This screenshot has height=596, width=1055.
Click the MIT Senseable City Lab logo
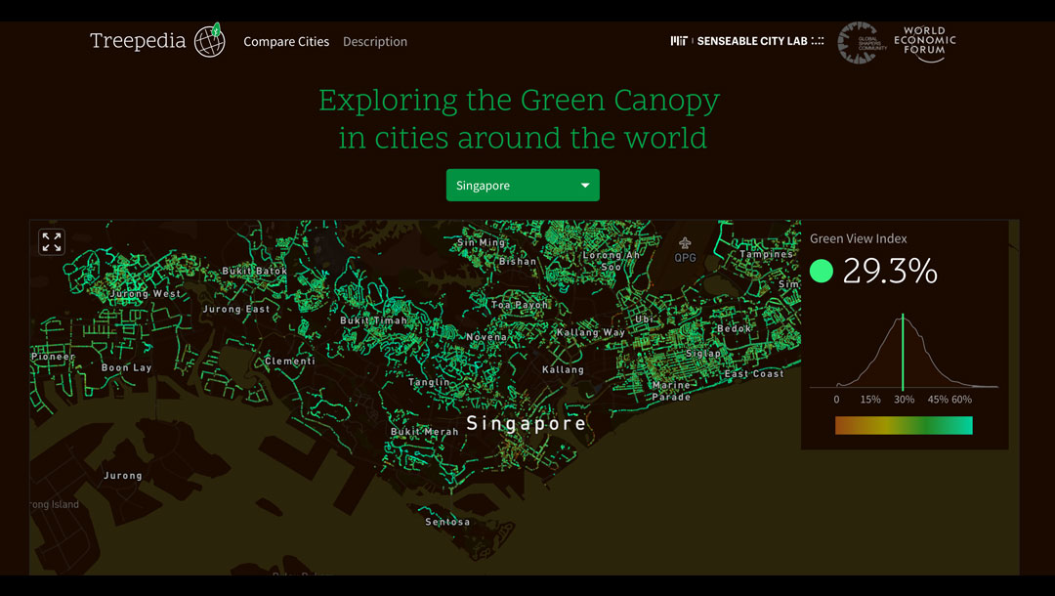746,42
